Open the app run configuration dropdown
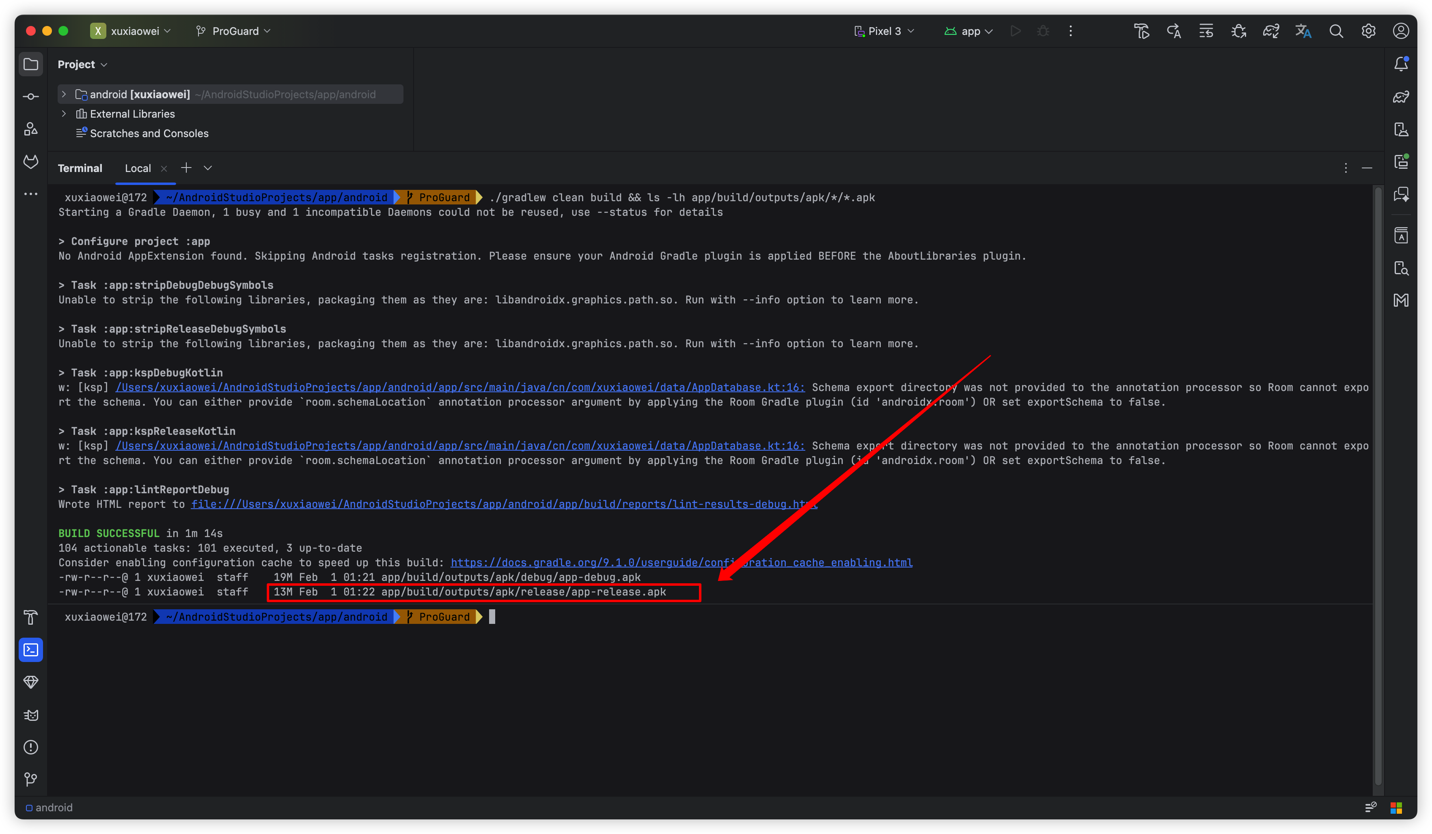Image resolution: width=1432 pixels, height=834 pixels. pos(968,31)
